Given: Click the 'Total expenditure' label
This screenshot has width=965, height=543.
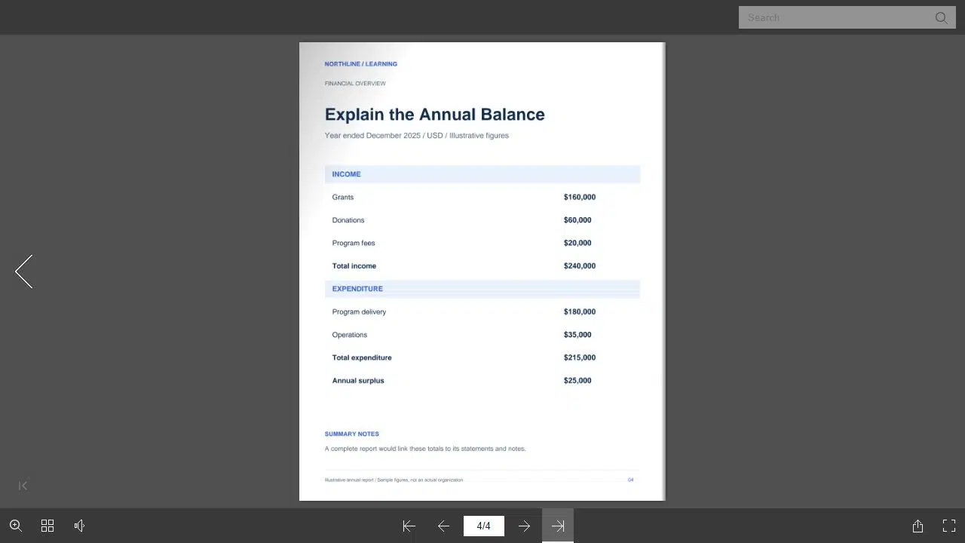Looking at the screenshot, I should click(x=362, y=357).
